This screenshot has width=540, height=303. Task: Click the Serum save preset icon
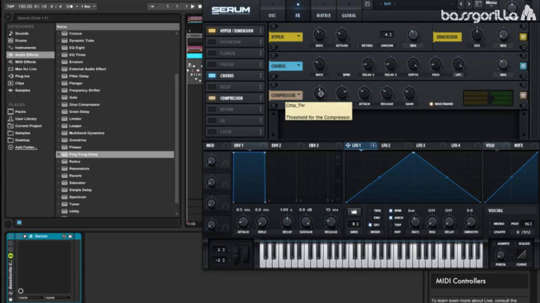pyautogui.click(x=367, y=4)
